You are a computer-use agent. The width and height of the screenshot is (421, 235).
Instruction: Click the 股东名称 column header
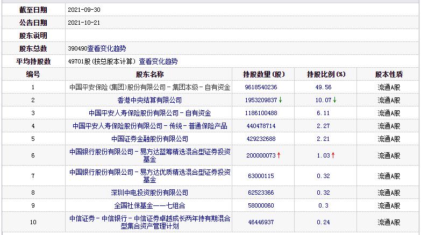pyautogui.click(x=149, y=74)
